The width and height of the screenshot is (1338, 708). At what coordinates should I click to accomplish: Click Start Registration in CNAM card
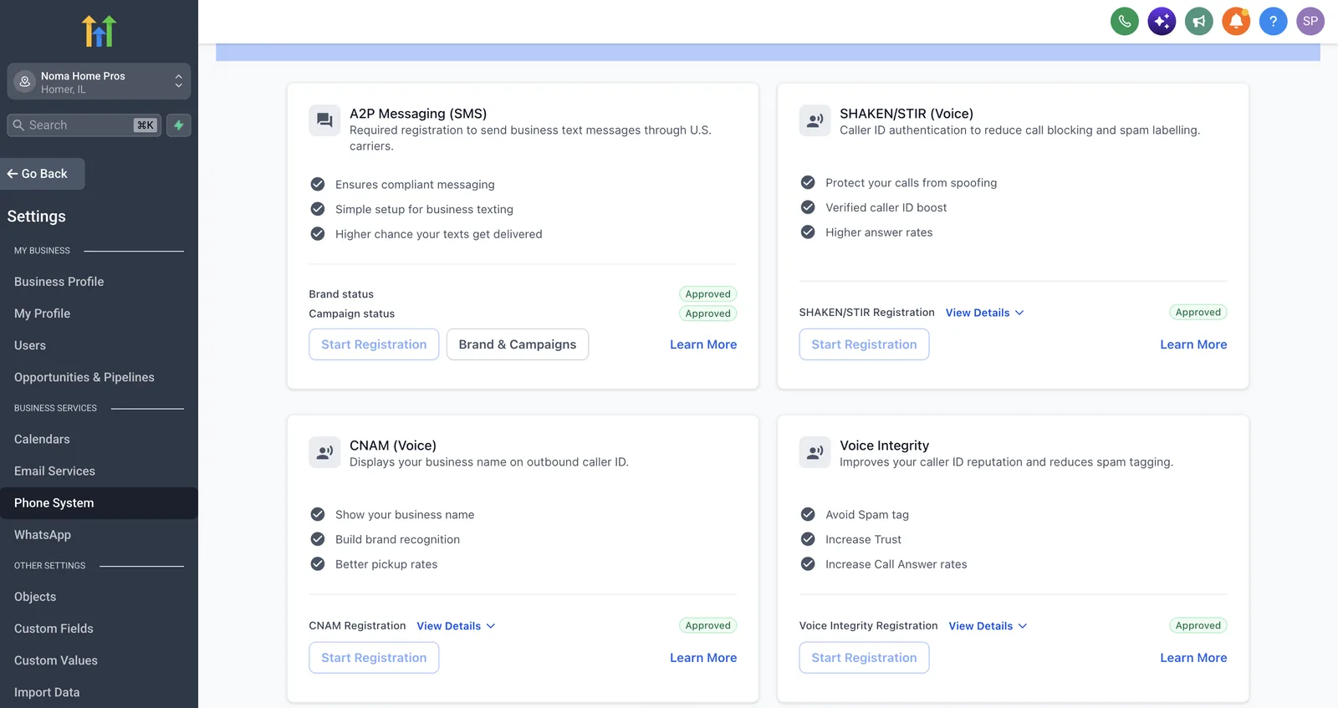click(x=374, y=658)
